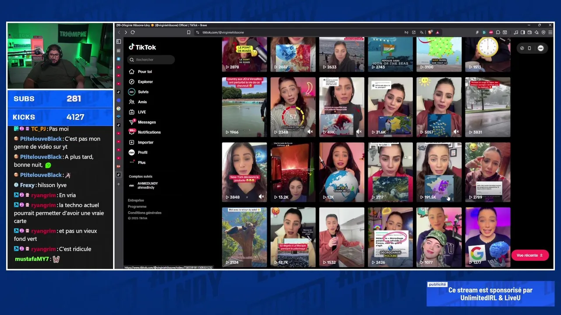The height and width of the screenshot is (315, 561).
Task: Click browser back arrow
Action: tap(119, 32)
